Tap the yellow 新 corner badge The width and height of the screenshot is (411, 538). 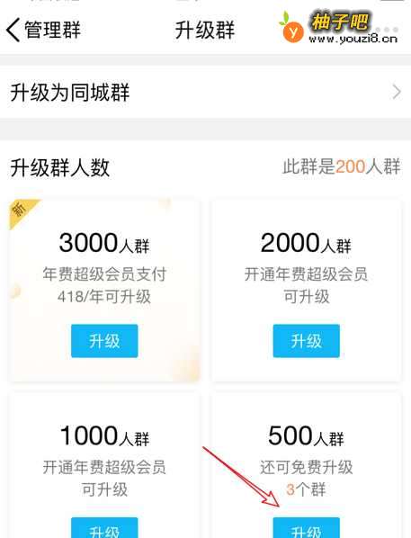(x=22, y=211)
